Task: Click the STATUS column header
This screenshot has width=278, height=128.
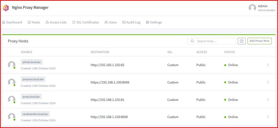Action: [x=229, y=52]
